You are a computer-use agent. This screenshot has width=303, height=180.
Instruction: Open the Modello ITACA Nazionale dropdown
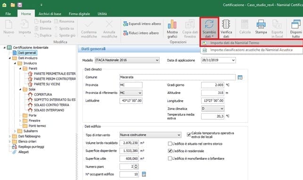click(x=157, y=60)
